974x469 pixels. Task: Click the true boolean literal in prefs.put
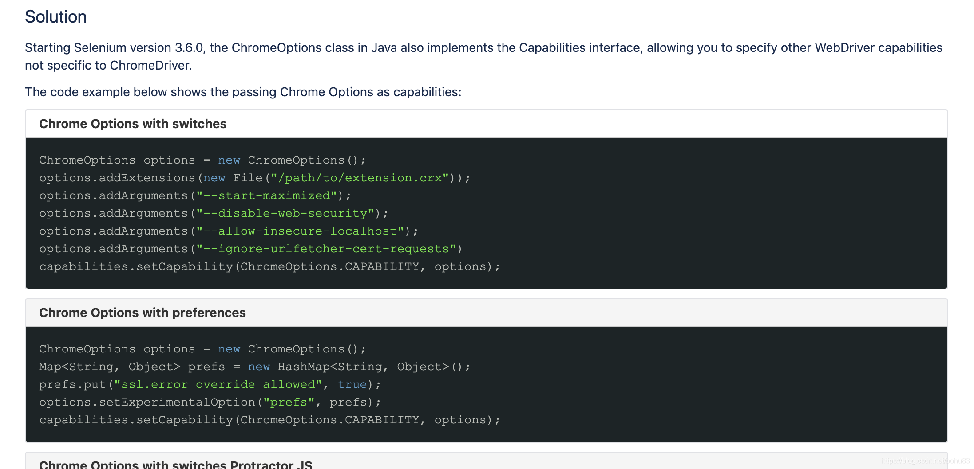(x=352, y=384)
